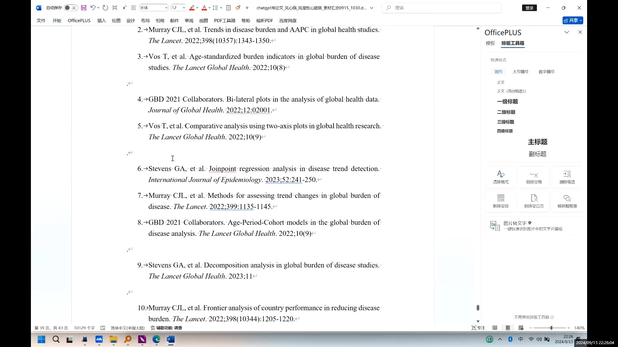Screen dimensions: 618x347
Task: Show hidden system tray icons chevron
Action: point(500,339)
